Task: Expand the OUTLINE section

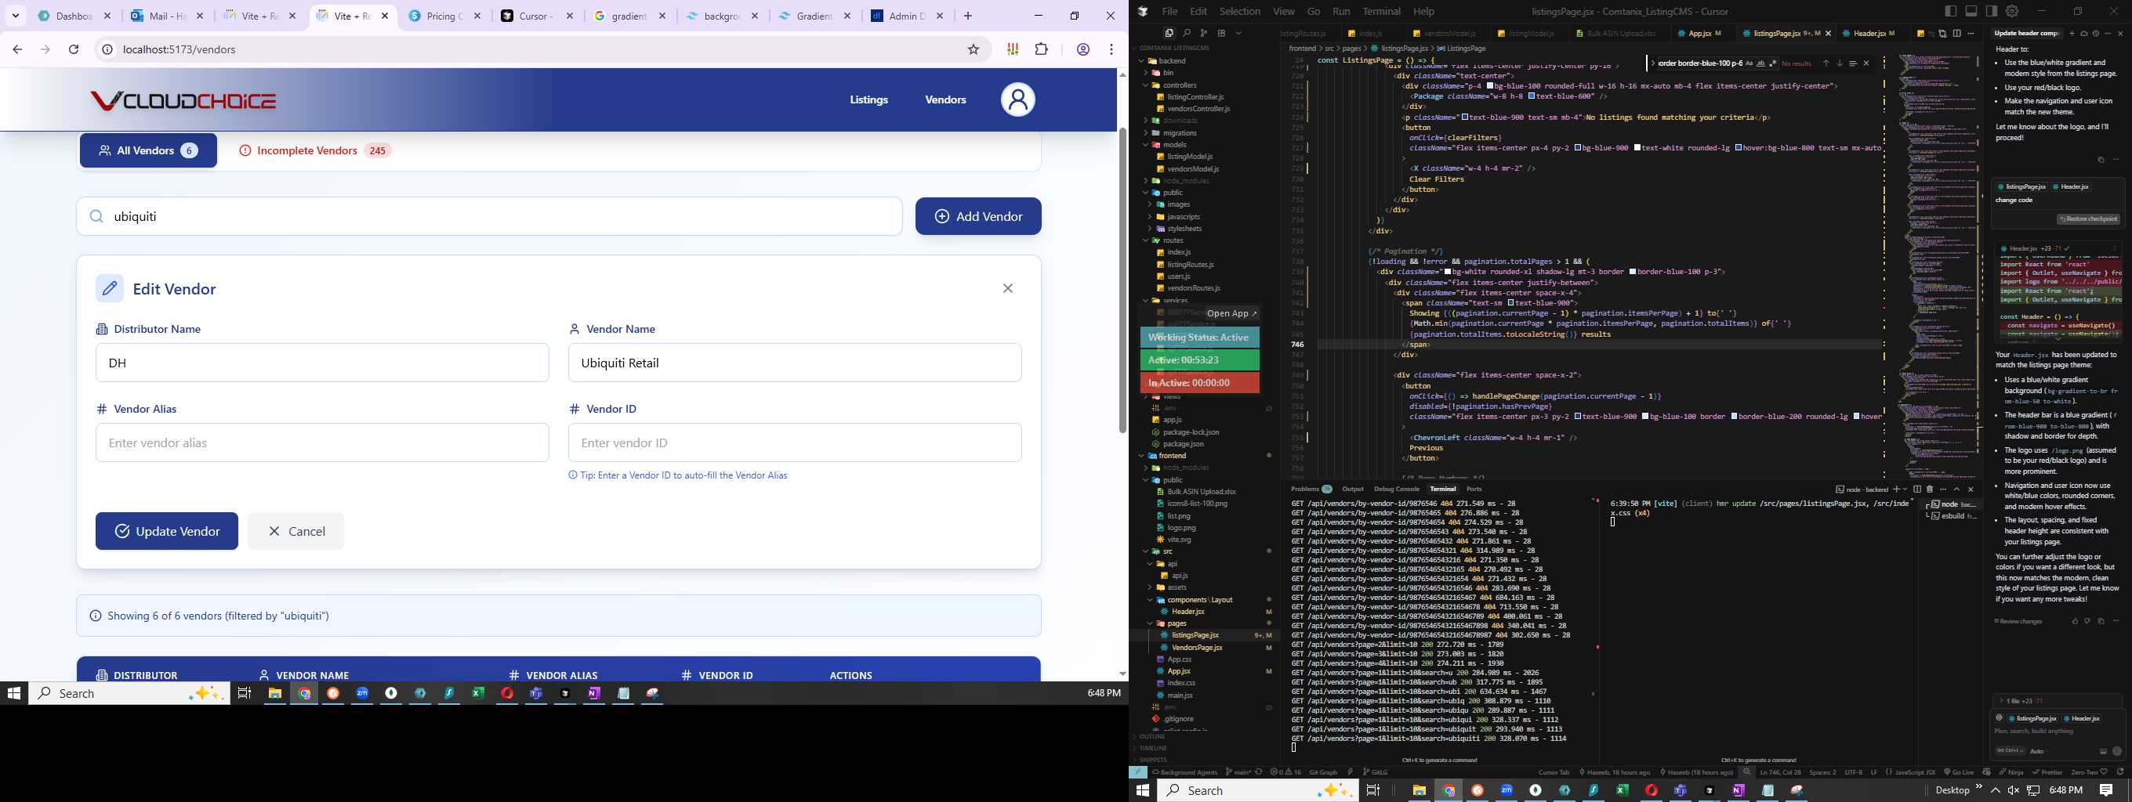Action: (1152, 736)
